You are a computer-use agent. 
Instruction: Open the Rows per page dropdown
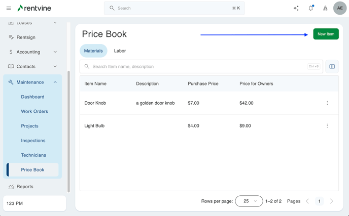pyautogui.click(x=249, y=201)
